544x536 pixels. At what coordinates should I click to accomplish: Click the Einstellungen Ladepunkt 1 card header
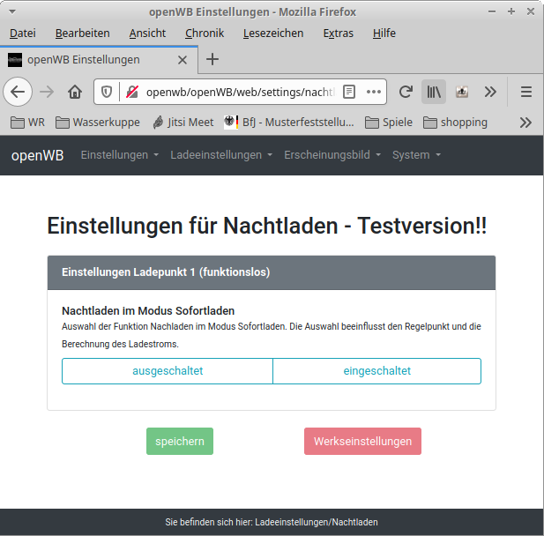(x=272, y=272)
